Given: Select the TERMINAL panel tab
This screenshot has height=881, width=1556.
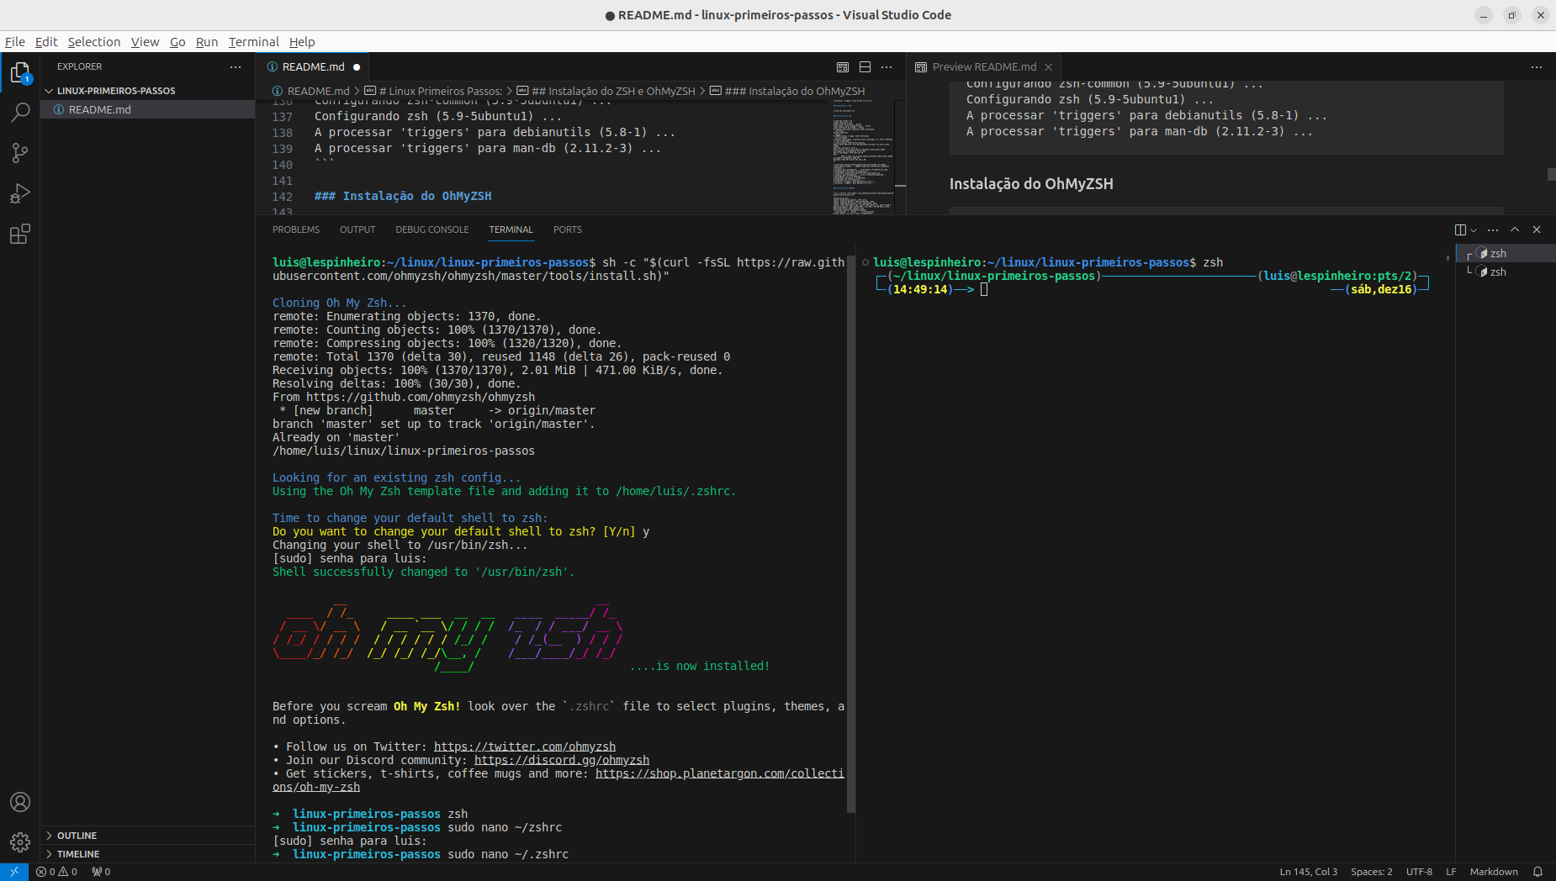Looking at the screenshot, I should 511,229.
